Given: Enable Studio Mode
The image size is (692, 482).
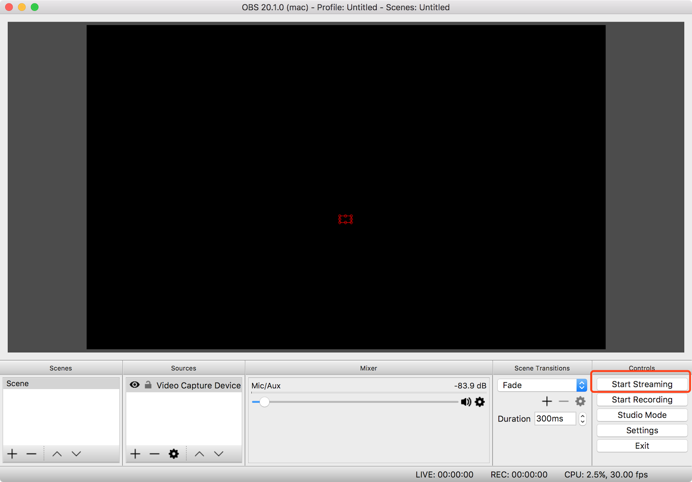Looking at the screenshot, I should point(642,415).
